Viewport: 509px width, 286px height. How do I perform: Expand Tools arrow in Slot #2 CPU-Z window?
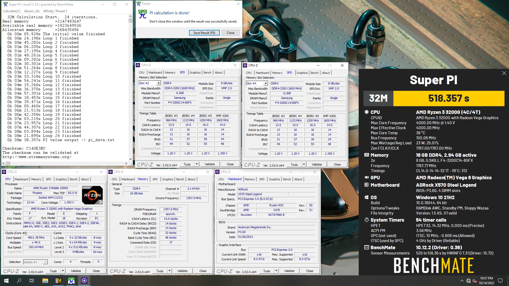pyautogui.click(x=197, y=164)
